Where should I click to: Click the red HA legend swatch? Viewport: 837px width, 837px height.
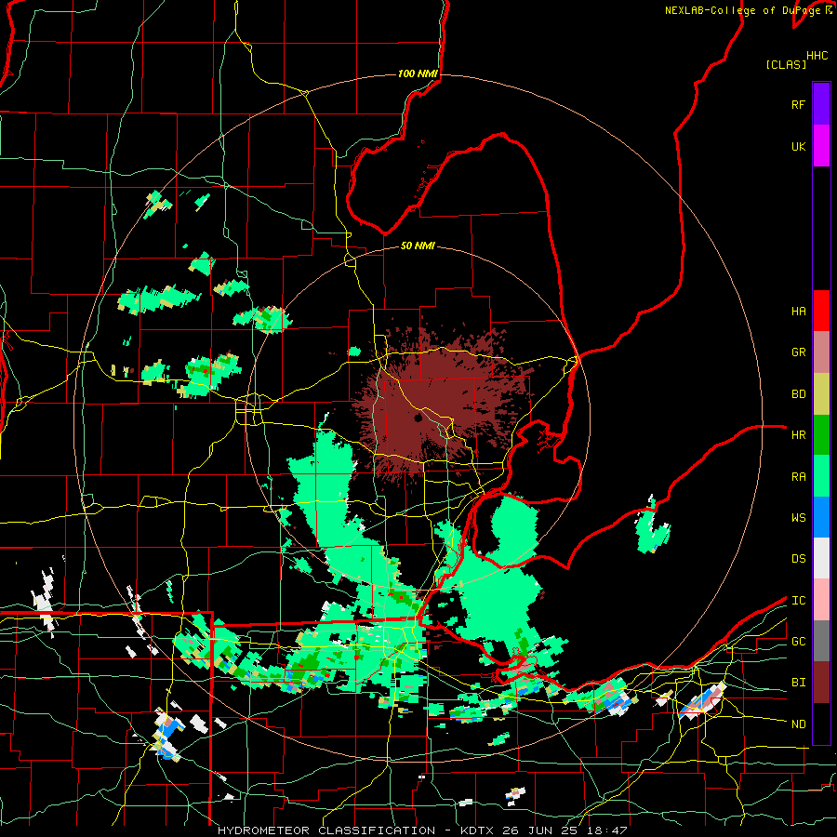[821, 311]
